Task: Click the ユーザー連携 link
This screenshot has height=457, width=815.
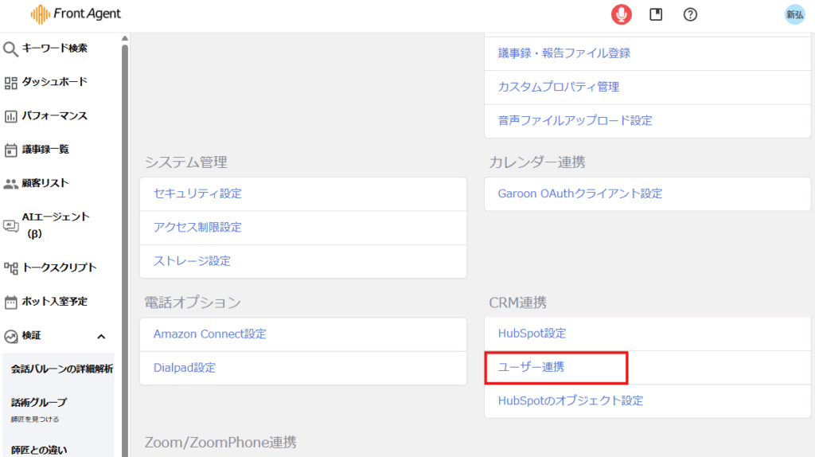Action: (x=532, y=367)
